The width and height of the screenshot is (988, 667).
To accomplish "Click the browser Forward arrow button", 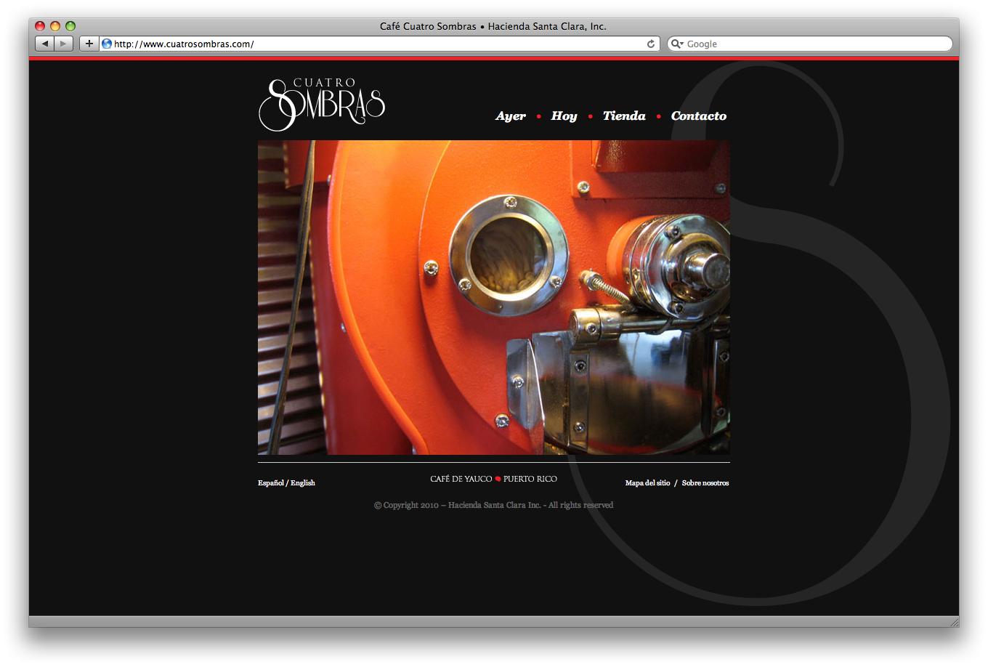I will point(64,44).
